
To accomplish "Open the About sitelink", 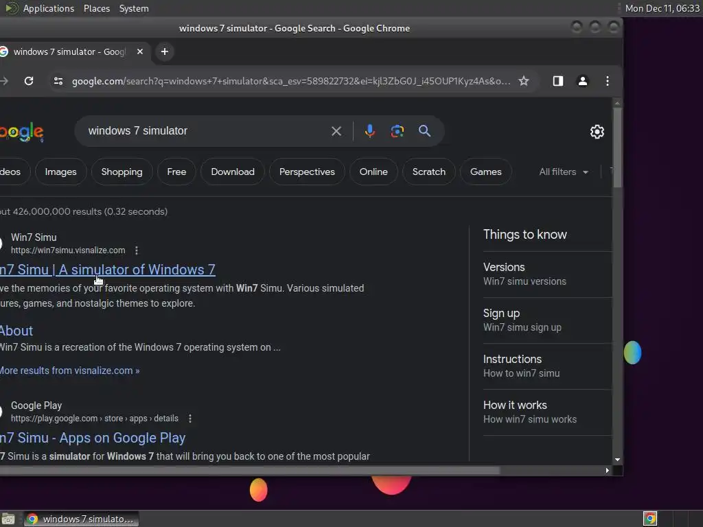I will 16,331.
